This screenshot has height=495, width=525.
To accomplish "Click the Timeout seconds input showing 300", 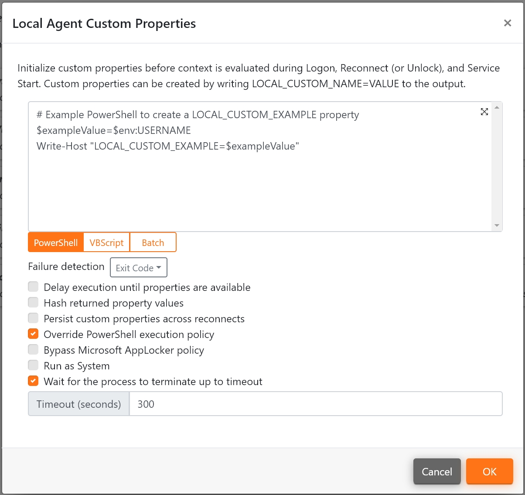I will point(262,404).
